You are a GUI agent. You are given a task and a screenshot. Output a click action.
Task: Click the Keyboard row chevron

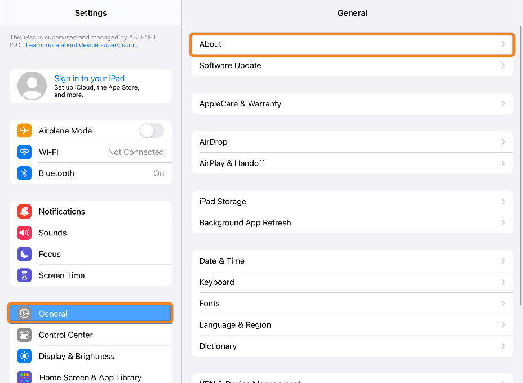point(503,282)
